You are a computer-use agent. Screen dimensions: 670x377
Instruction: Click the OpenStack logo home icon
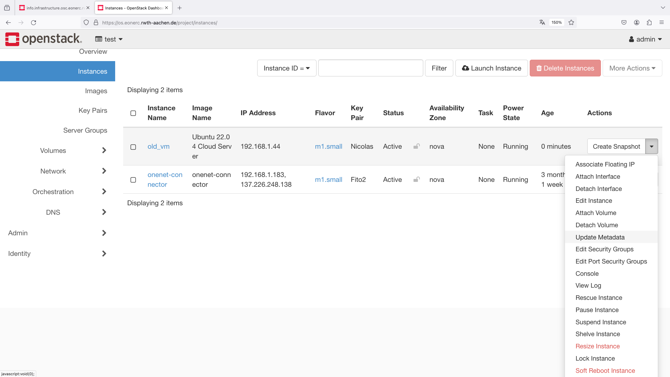[x=12, y=39]
